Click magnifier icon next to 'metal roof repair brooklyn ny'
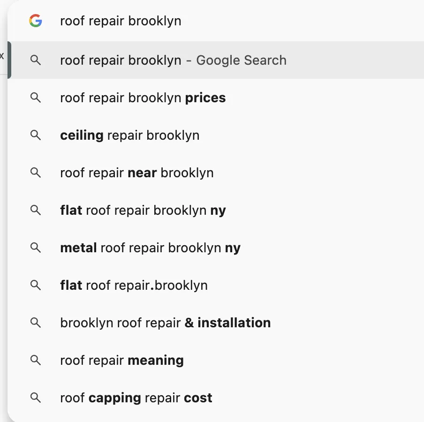Viewport: 424px width, 422px height. (x=36, y=248)
